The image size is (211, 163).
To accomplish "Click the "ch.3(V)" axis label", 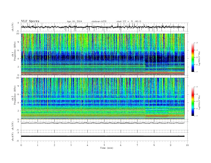I will click(x=13, y=126).
